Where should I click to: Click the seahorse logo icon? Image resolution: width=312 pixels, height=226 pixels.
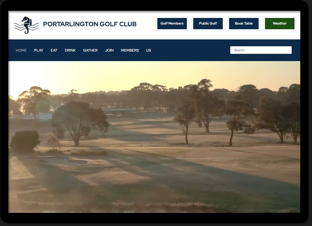click(x=26, y=25)
